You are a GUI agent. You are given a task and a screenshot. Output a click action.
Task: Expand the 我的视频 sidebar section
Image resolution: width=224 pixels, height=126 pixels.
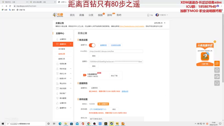tap(71, 88)
